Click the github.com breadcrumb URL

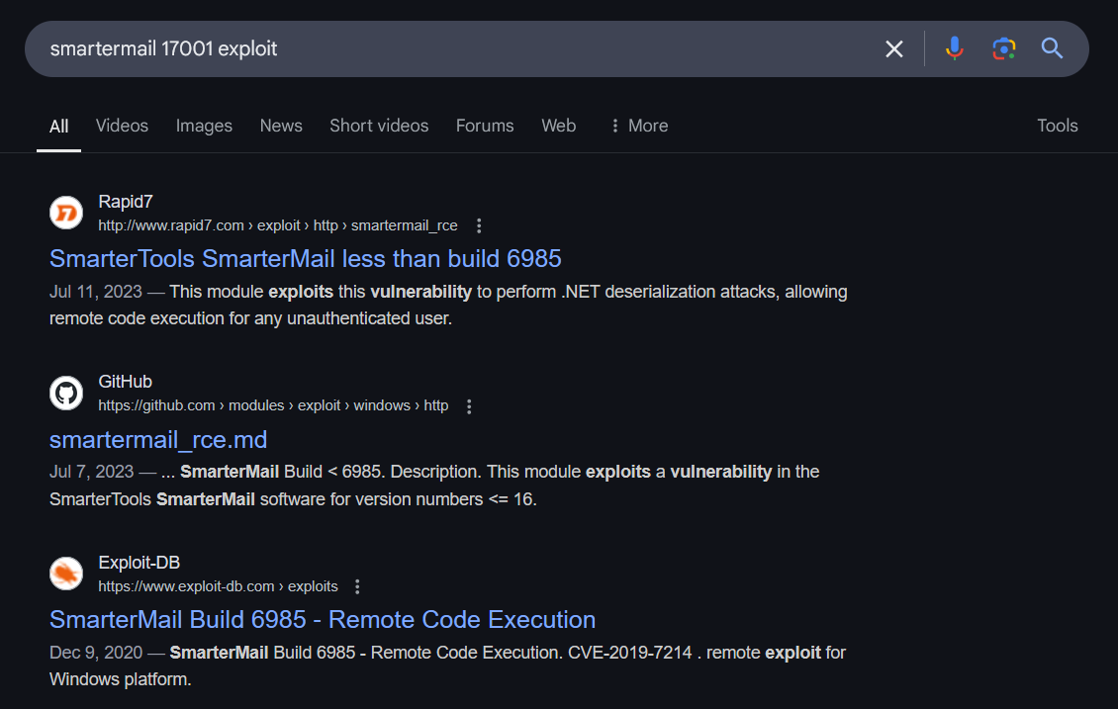273,406
